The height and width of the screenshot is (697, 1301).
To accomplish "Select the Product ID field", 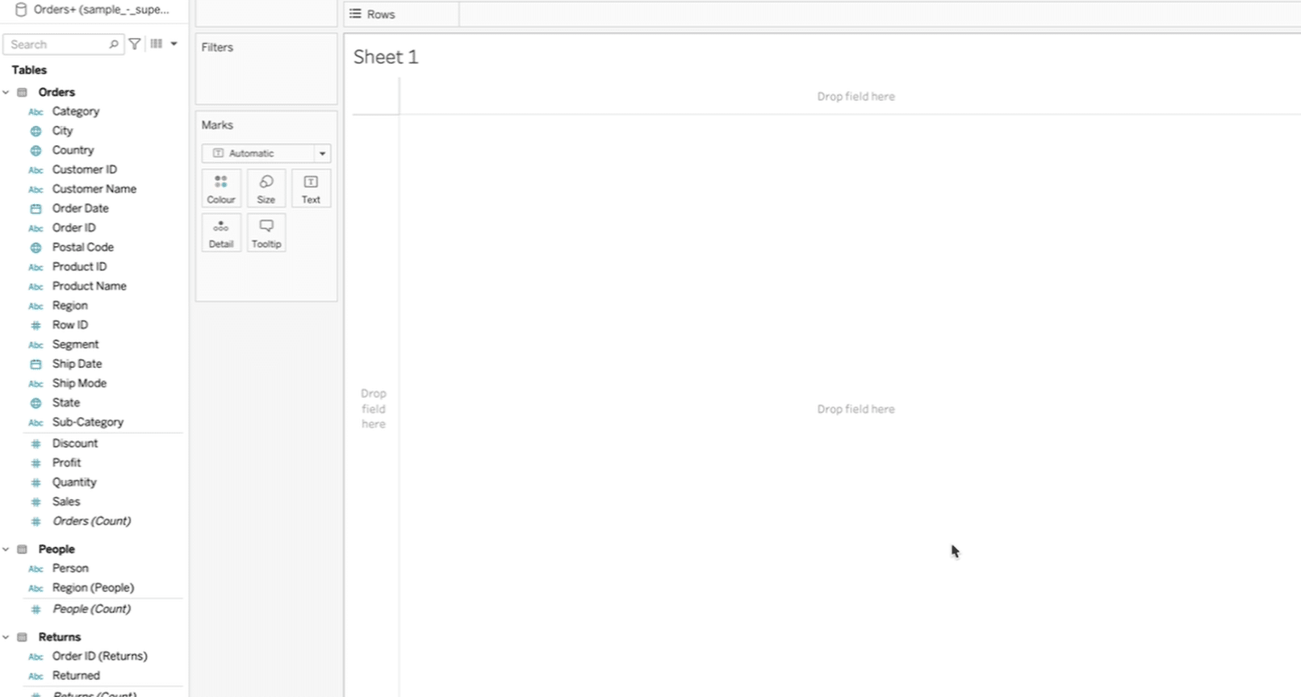I will pos(79,266).
